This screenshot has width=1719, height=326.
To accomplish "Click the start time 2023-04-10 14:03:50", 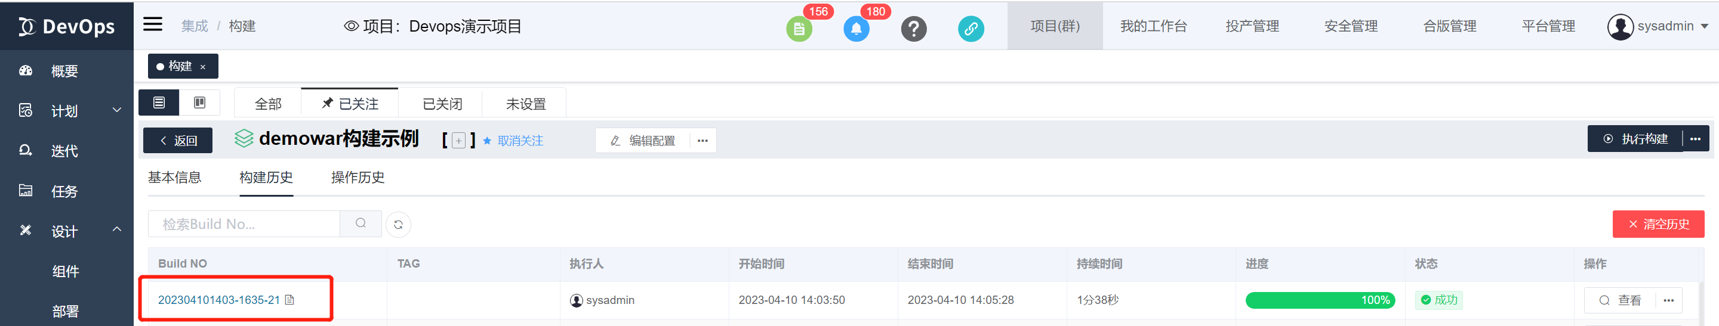I will (791, 300).
